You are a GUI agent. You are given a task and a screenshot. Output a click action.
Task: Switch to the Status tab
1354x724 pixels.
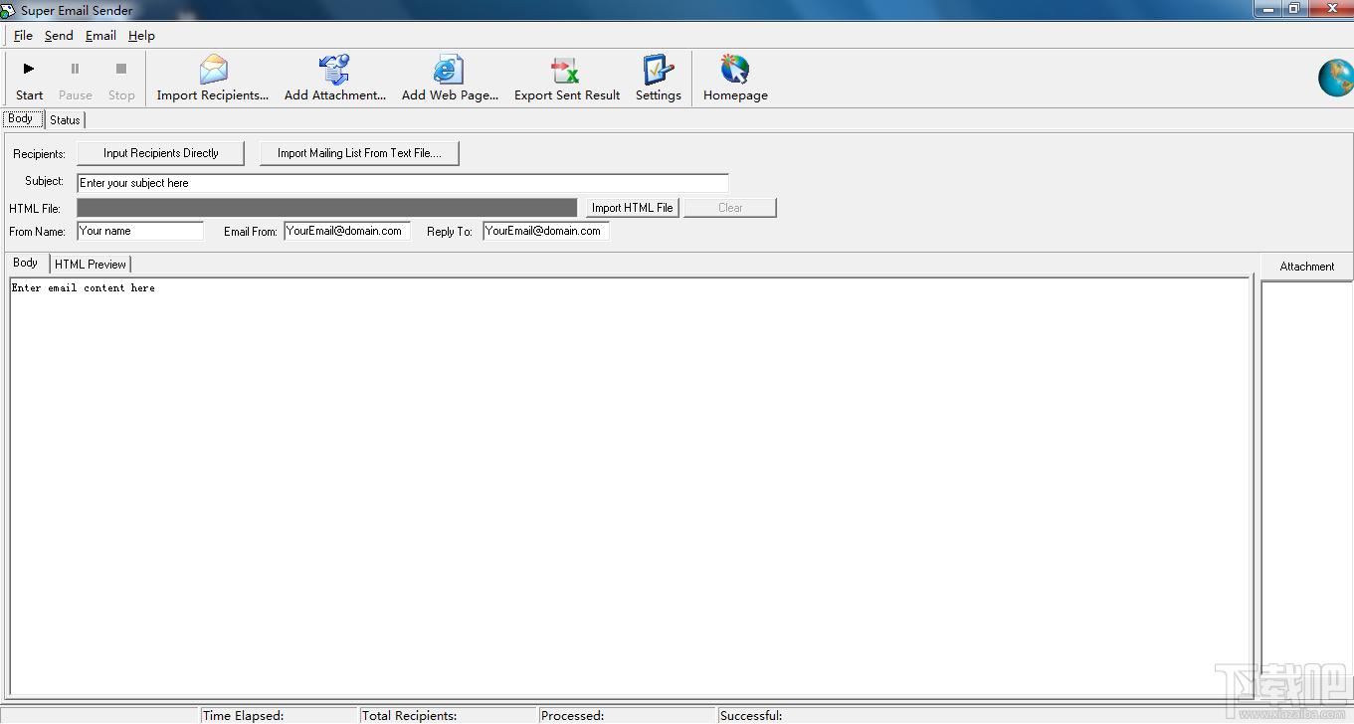tap(65, 120)
